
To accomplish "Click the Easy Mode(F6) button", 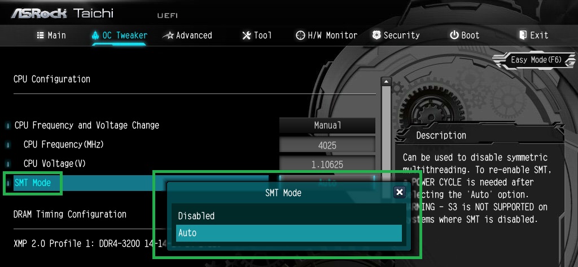I will pyautogui.click(x=536, y=60).
